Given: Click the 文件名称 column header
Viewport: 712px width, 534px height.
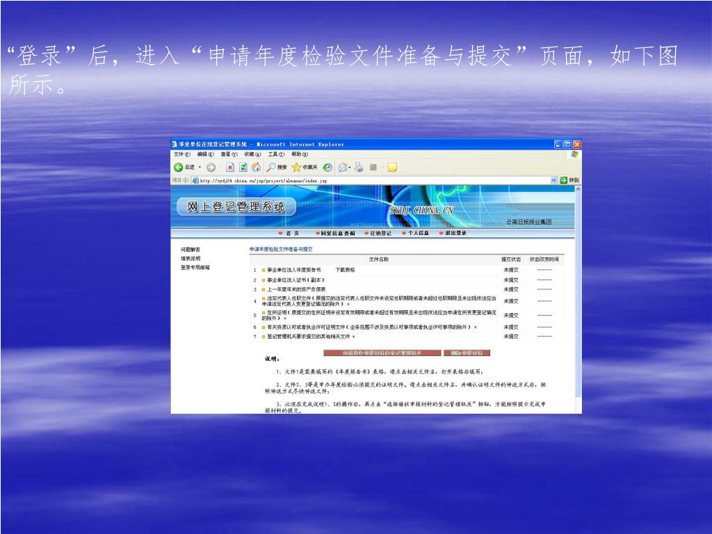Looking at the screenshot, I should (x=378, y=259).
